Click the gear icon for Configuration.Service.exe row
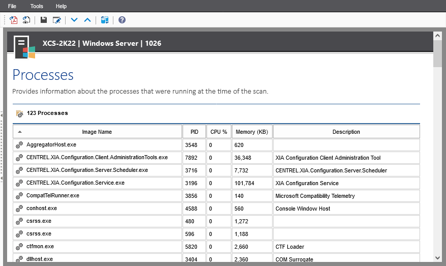446x266 pixels. [19, 183]
